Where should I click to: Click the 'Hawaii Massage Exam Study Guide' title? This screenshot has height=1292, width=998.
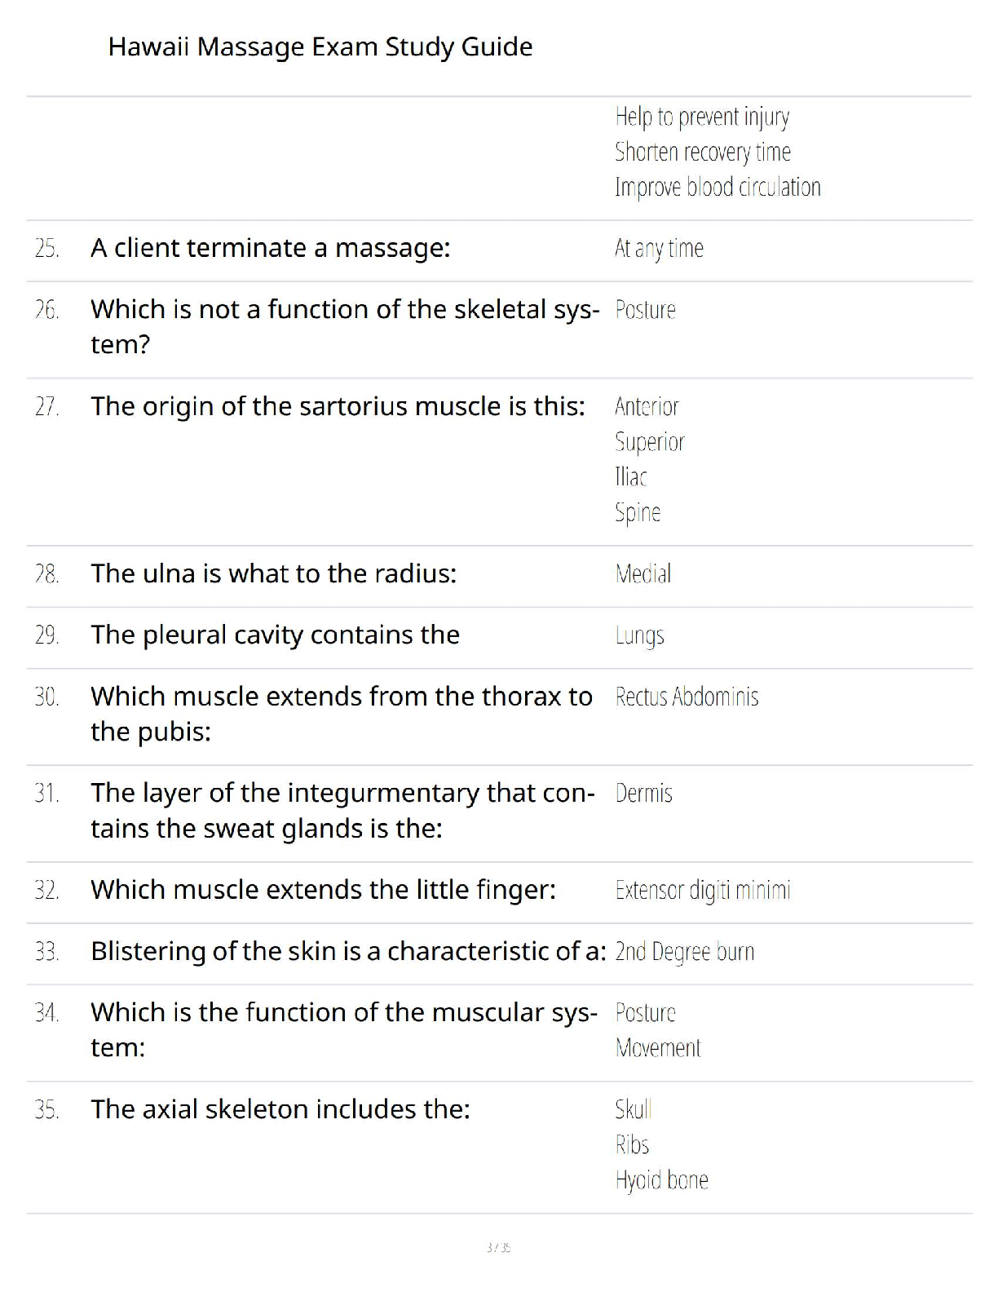coord(320,46)
